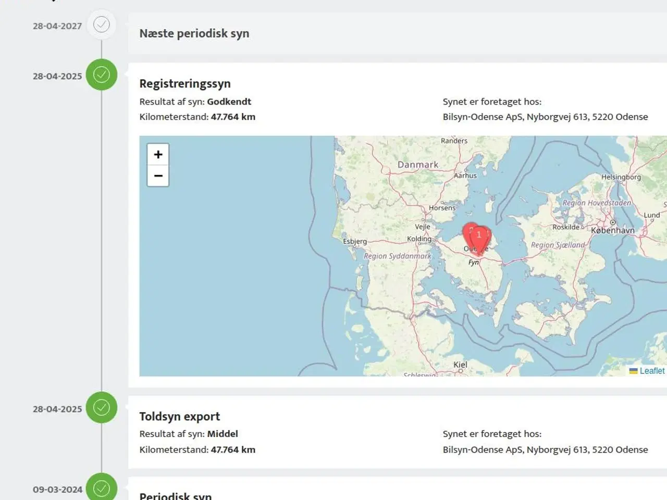Click Region Sjælland label on the map
The width and height of the screenshot is (667, 500).
click(558, 245)
